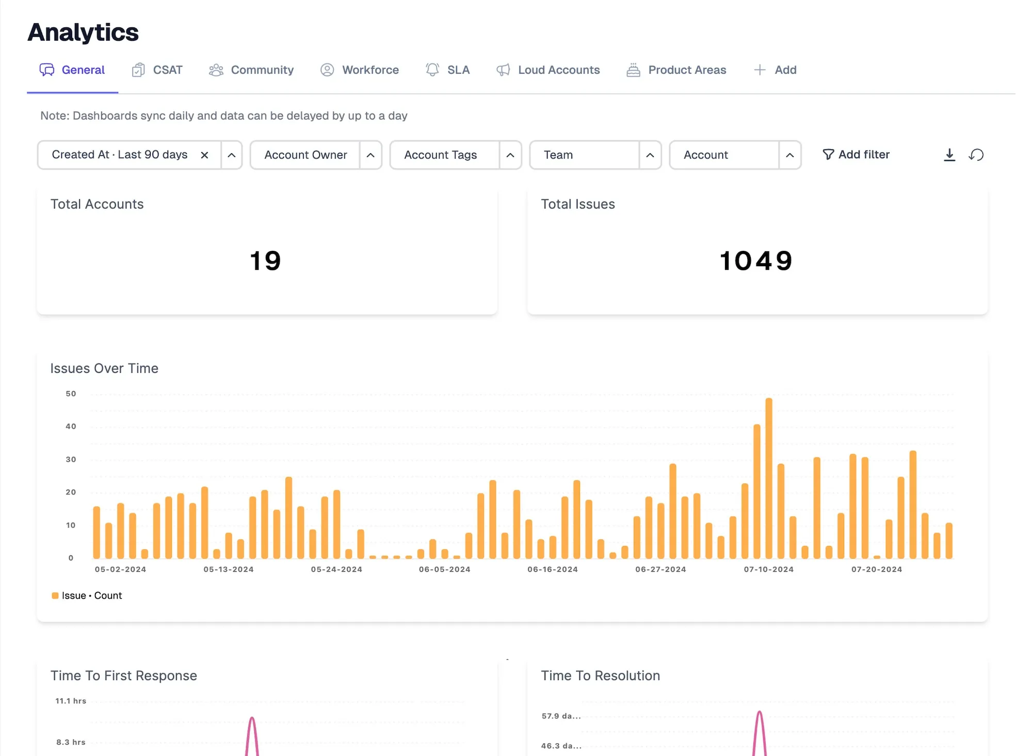Click the Issues Over Time chart title
Screen dimensions: 1032x756
[104, 368]
